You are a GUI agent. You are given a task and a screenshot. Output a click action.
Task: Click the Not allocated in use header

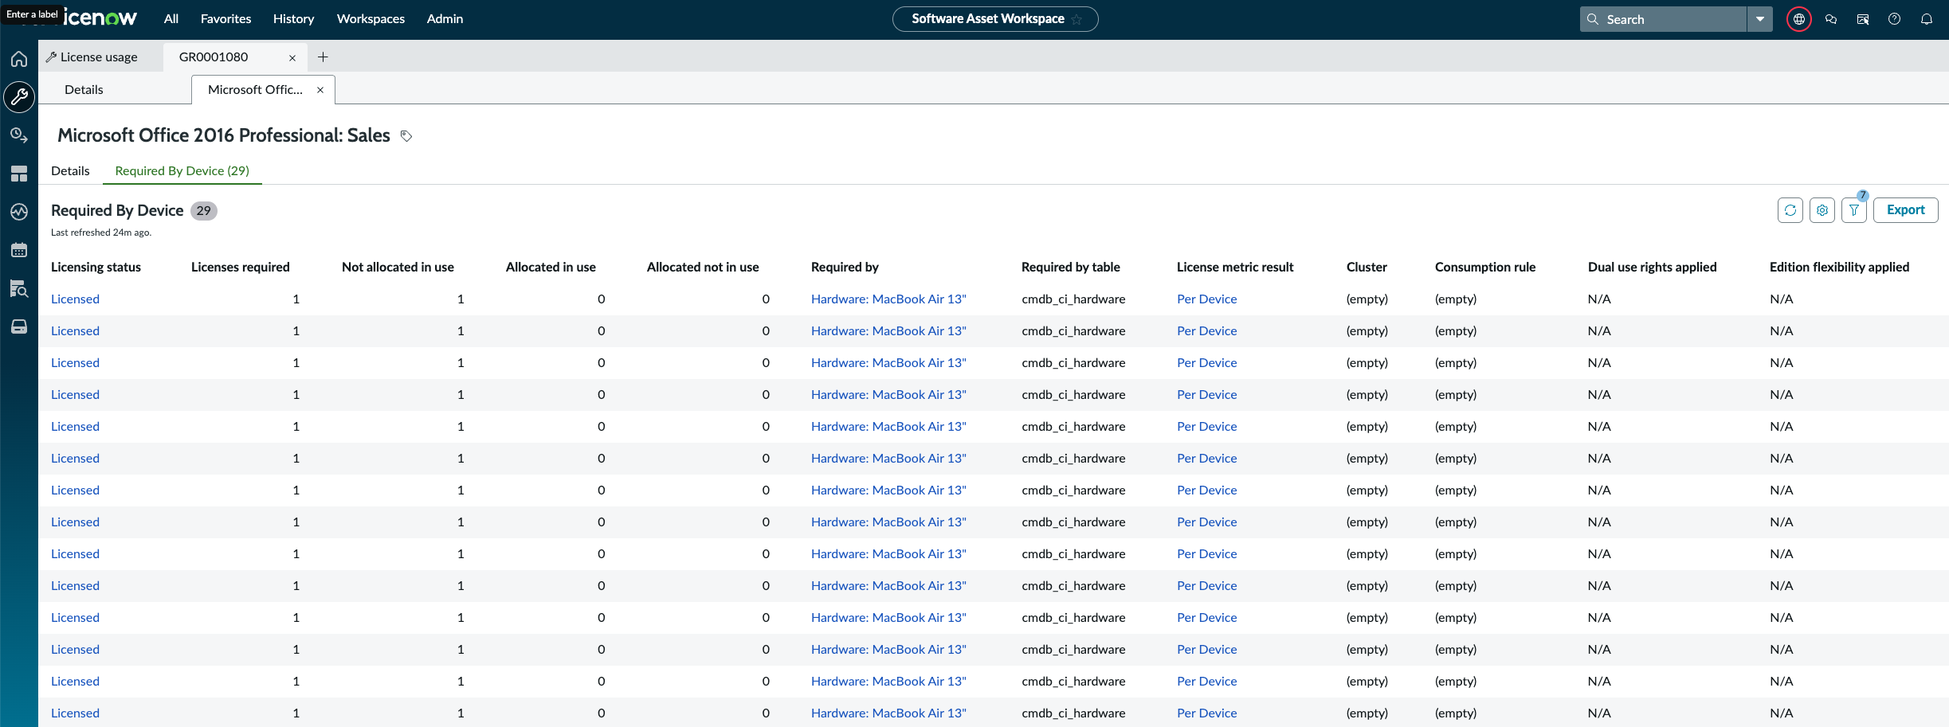398,267
